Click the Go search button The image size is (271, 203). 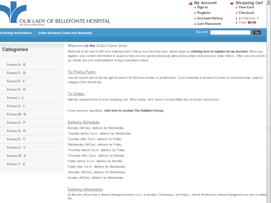[x=257, y=32]
